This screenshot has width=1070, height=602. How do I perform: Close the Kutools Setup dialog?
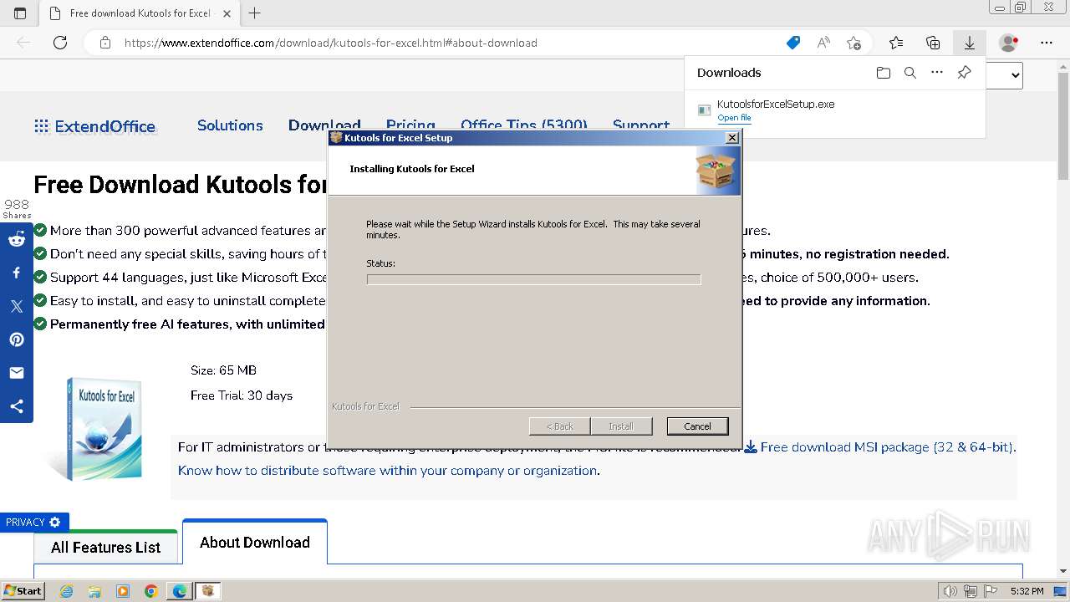[731, 138]
